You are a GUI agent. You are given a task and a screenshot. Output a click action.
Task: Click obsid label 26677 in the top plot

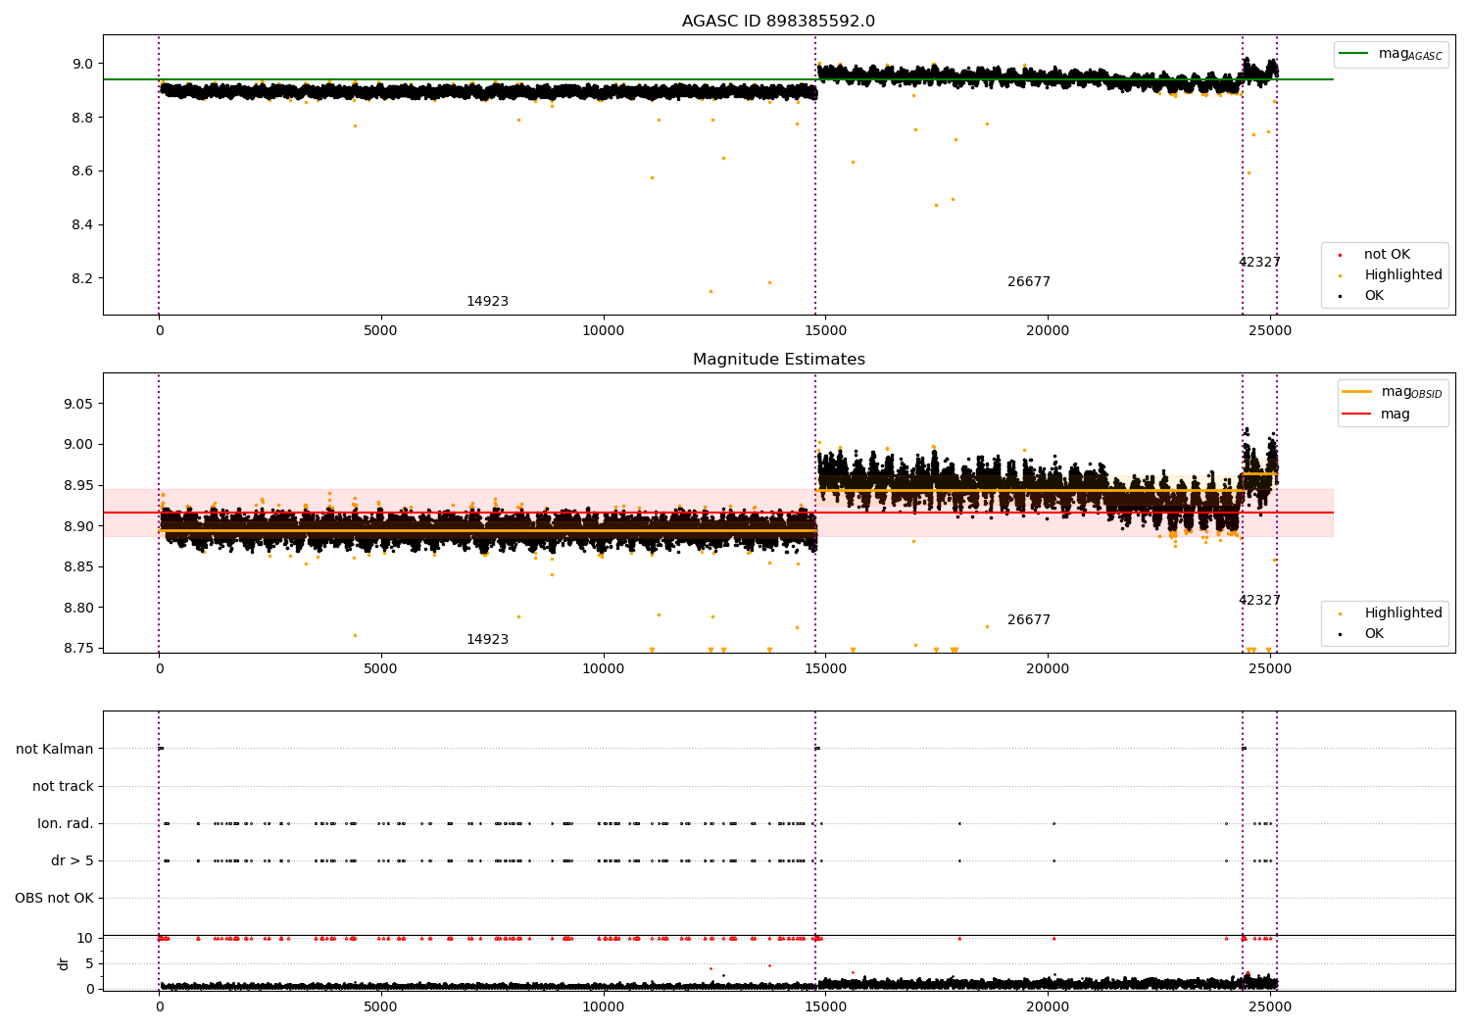1029,282
